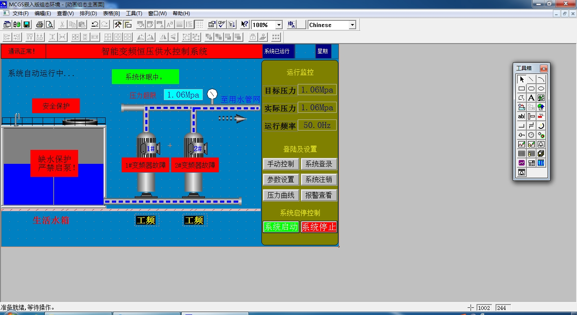Select the 缺水保护 warning block on tank
Image resolution: width=577 pixels, height=315 pixels.
(x=54, y=163)
